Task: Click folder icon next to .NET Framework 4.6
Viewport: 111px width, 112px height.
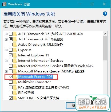Action: (x=15, y=39)
